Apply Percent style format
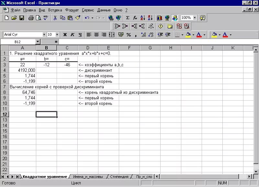Image resolution: width=259 pixels, height=187 pixels. tap(129, 35)
